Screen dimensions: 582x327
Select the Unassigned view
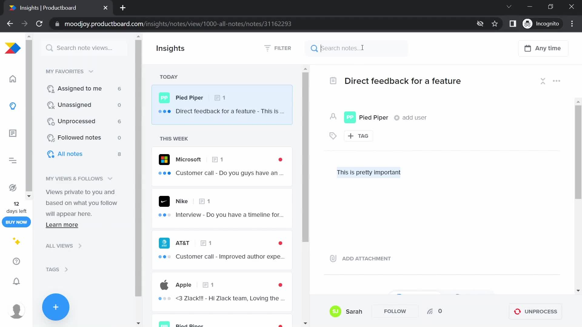coord(84,105)
